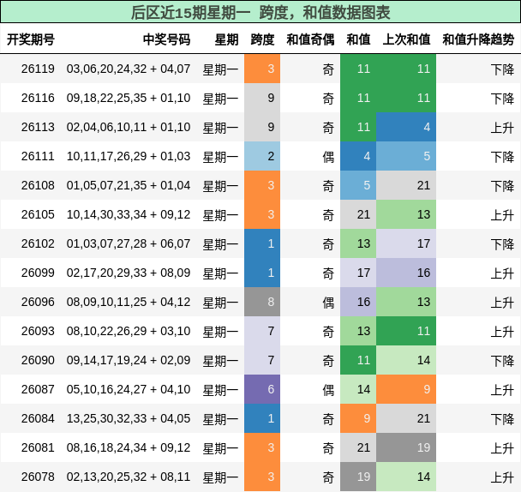Click the 上次和值 column header
This screenshot has width=521, height=492.
406,39
